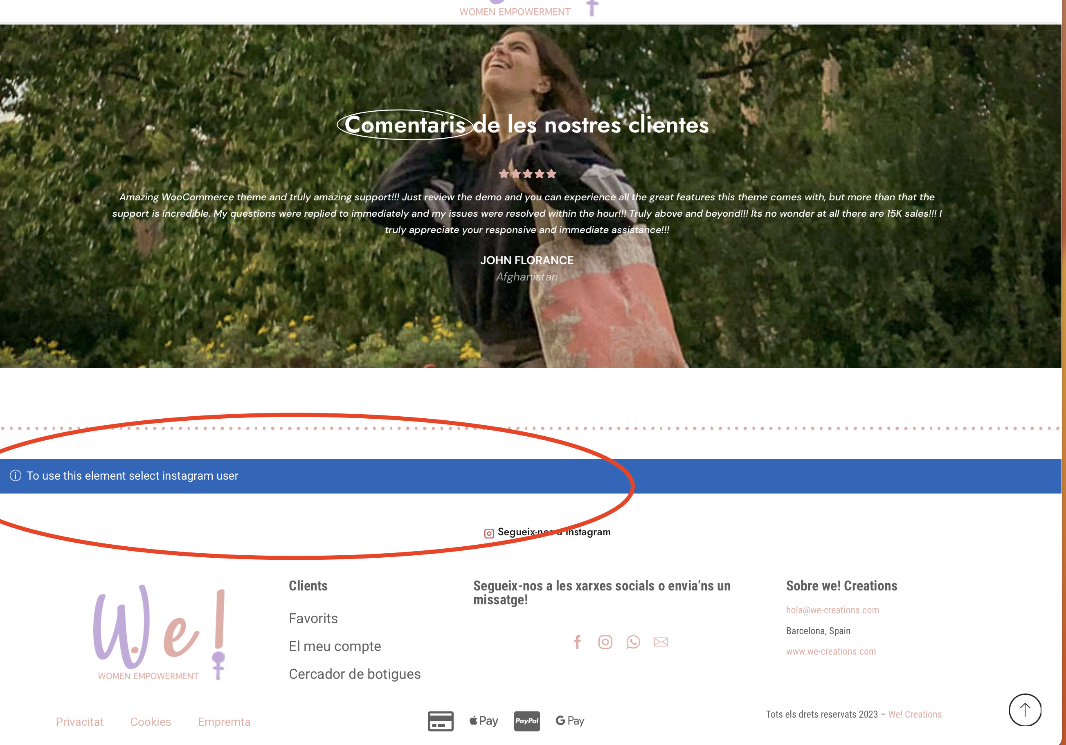Screen dimensions: 1066x745
Task: Open the Instagram icon in the footer social row
Action: [605, 642]
